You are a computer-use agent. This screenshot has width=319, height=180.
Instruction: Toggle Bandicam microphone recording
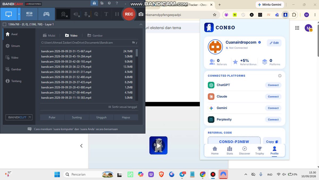coord(86,14)
